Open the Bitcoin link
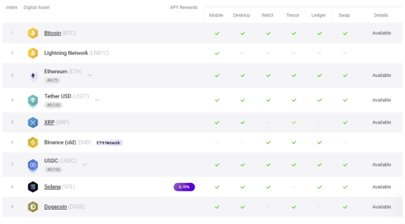This screenshot has height=224, width=405. (x=53, y=33)
